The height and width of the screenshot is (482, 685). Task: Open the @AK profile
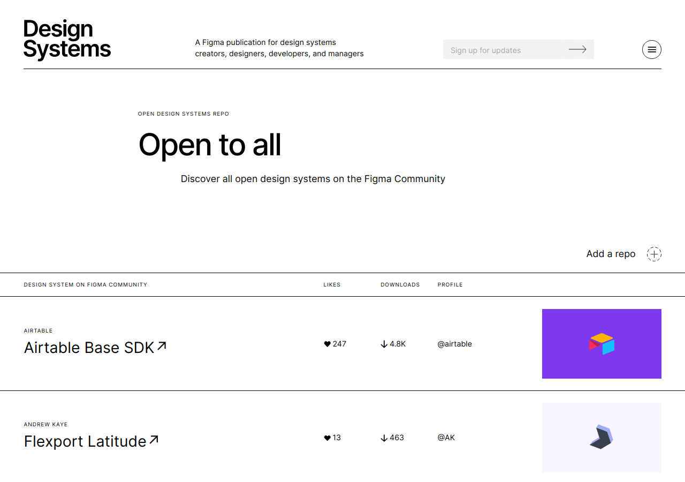[446, 438]
